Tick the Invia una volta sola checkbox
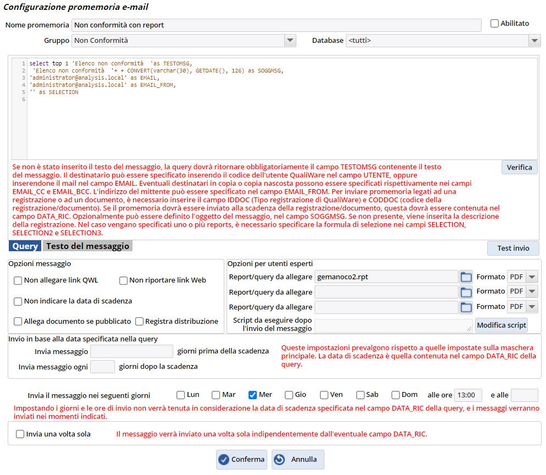Screen dimensions: 546x475 coord(20,434)
